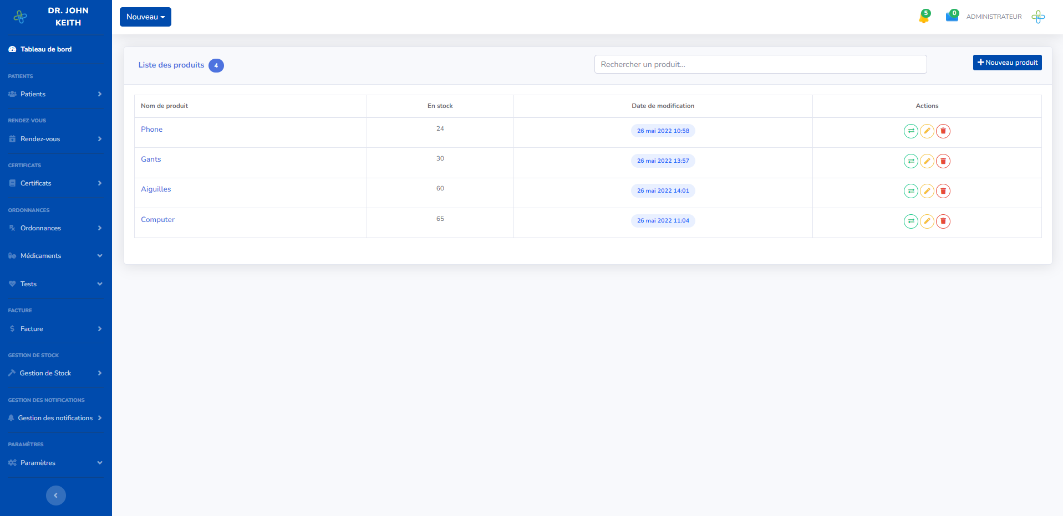1063x516 pixels.
Task: Delete the Aiguilles product with trash icon
Action: point(943,191)
